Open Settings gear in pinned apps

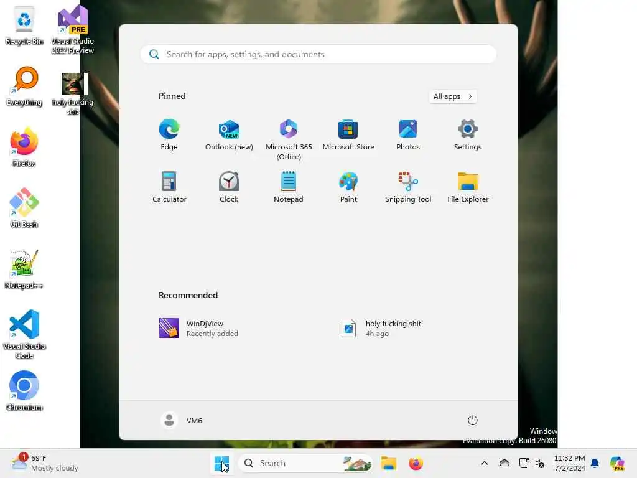(468, 135)
